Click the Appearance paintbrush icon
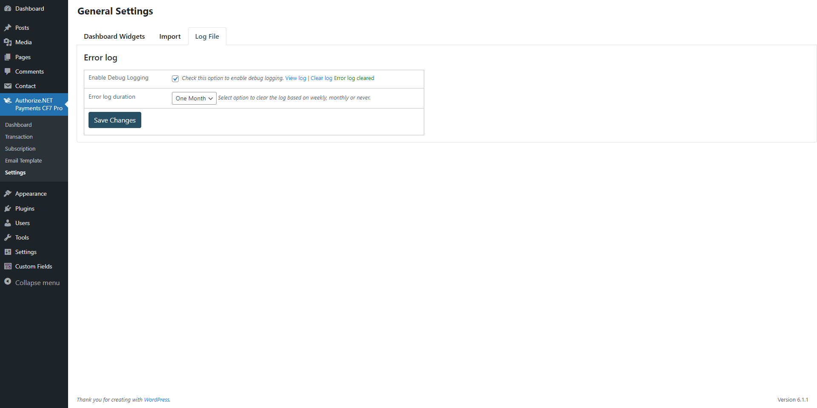The height and width of the screenshot is (408, 817). pyautogui.click(x=8, y=194)
